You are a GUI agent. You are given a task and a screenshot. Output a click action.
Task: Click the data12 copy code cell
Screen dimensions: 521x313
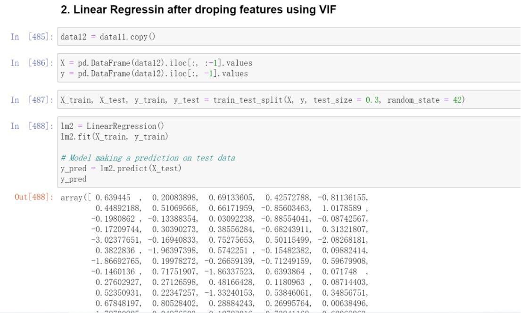pyautogui.click(x=289, y=37)
